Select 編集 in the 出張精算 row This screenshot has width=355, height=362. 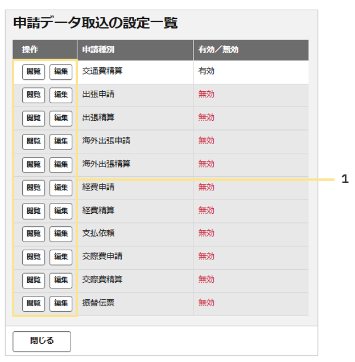[61, 119]
